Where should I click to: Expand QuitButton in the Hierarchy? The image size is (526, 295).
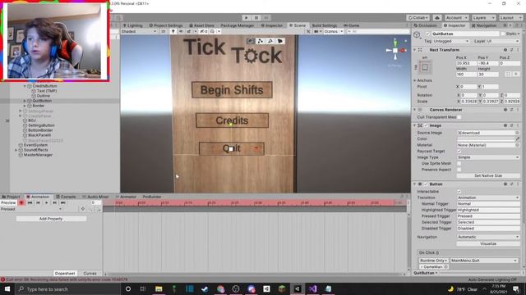[x=25, y=101]
